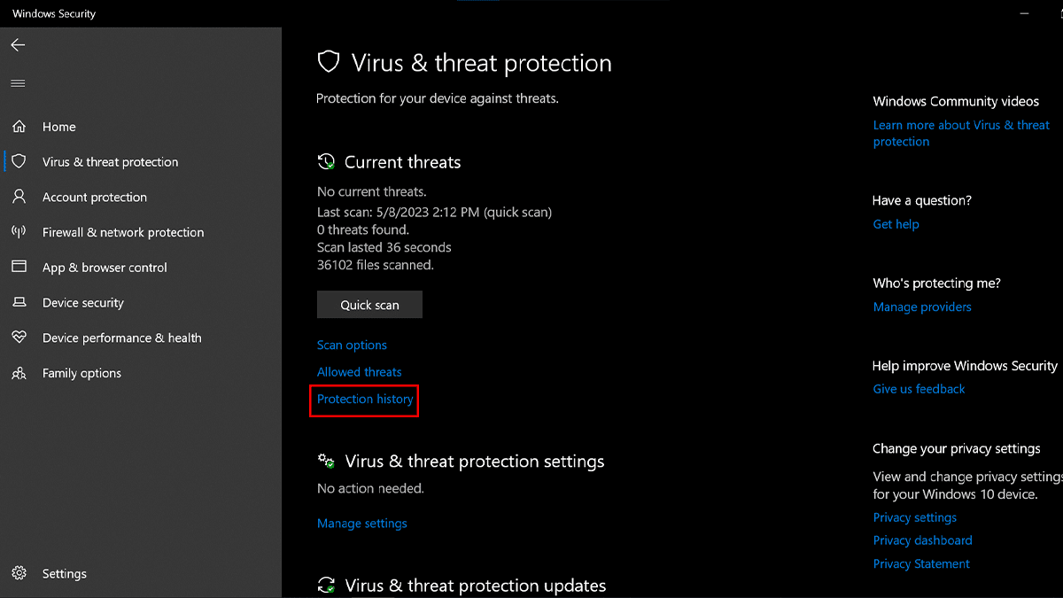Click the Device performance heart icon

coord(19,338)
